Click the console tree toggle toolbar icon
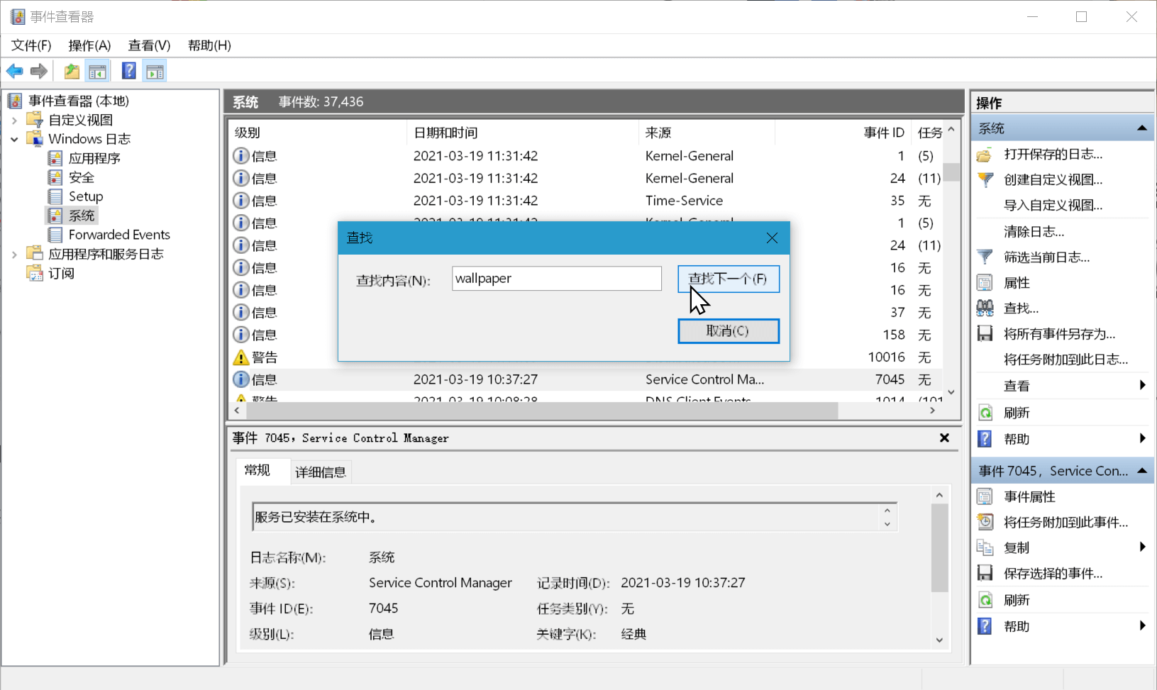1157x690 pixels. 98,70
